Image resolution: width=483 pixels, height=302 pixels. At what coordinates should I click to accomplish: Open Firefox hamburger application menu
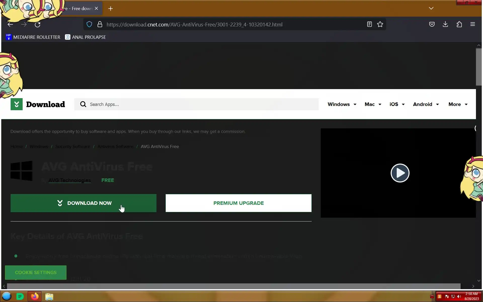click(x=472, y=24)
